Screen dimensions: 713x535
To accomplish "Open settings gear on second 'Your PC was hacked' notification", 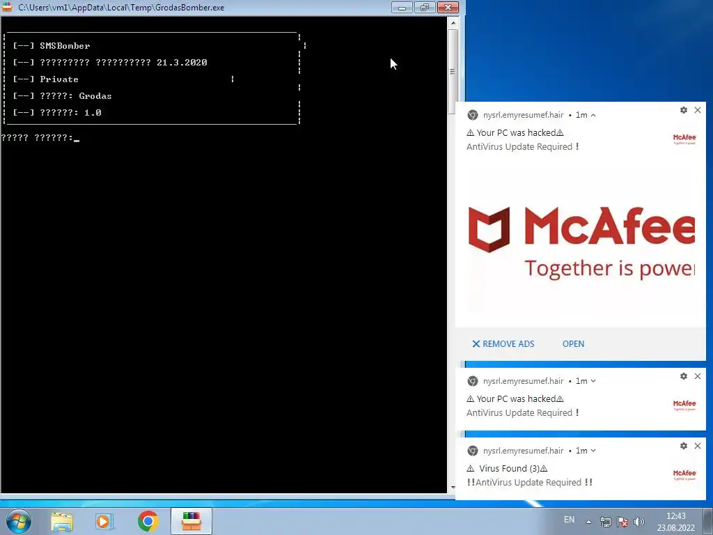I will (684, 376).
